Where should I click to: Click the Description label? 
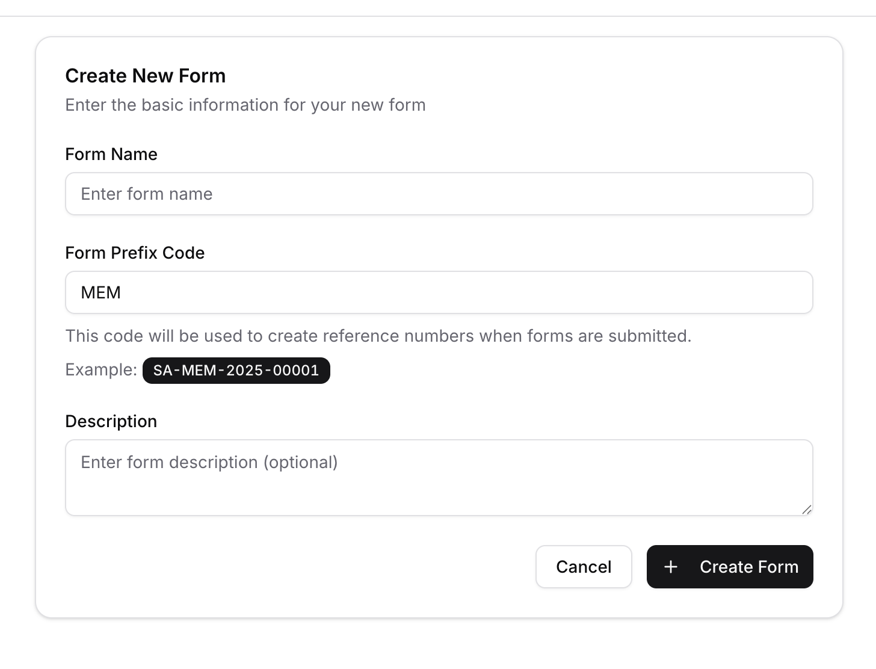(111, 421)
